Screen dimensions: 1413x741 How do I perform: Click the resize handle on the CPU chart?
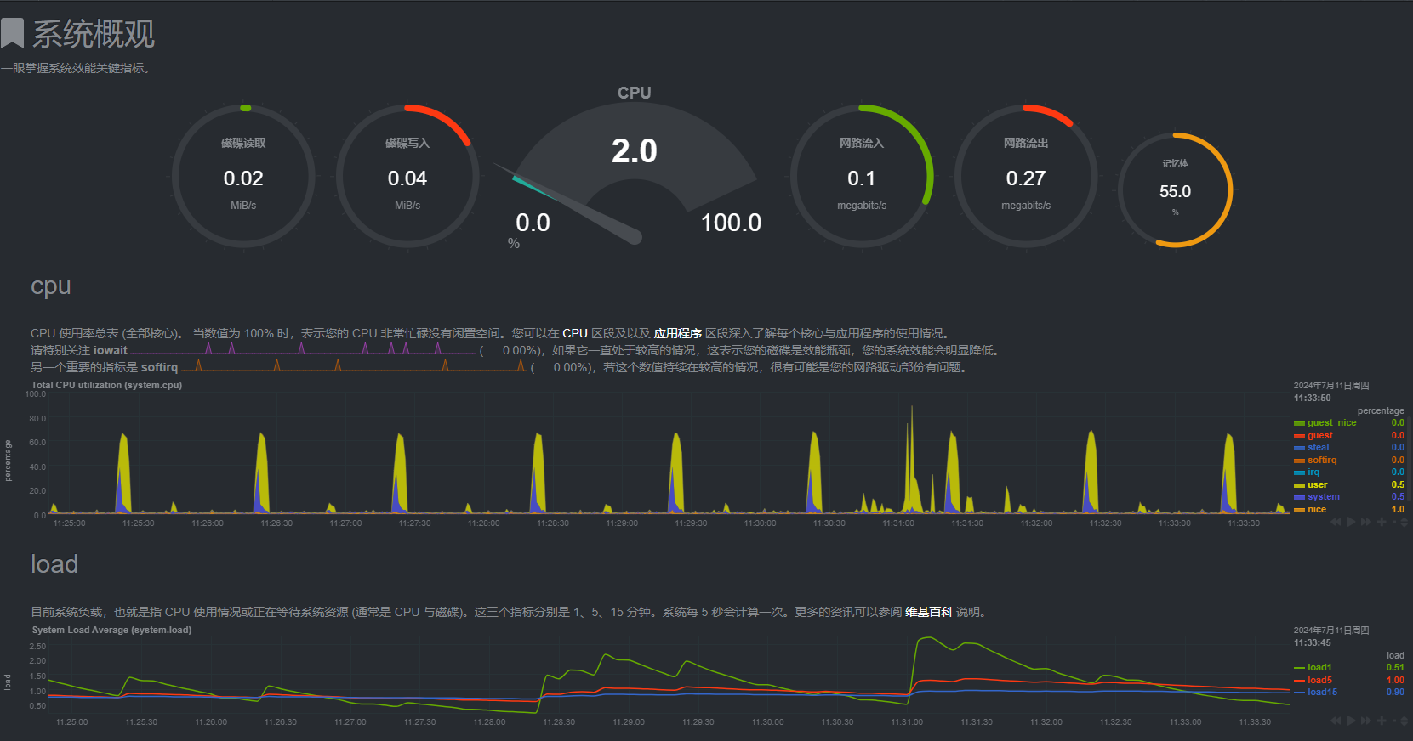point(1404,522)
